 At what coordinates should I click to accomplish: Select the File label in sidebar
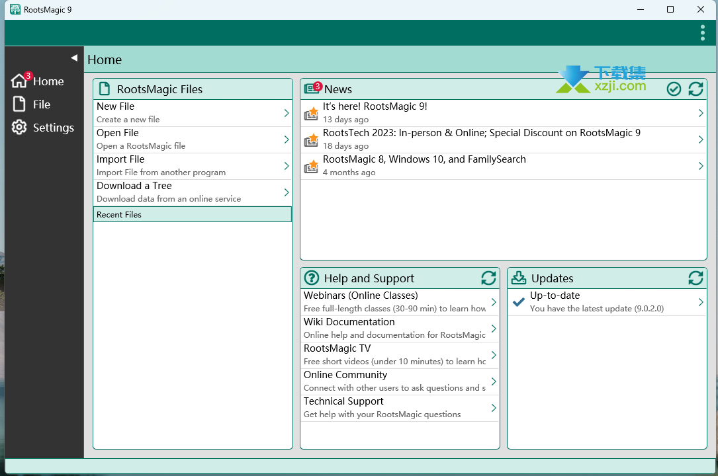(42, 104)
